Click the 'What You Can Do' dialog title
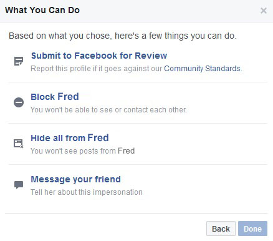Image resolution: width=273 pixels, height=241 pixels. tap(42, 10)
